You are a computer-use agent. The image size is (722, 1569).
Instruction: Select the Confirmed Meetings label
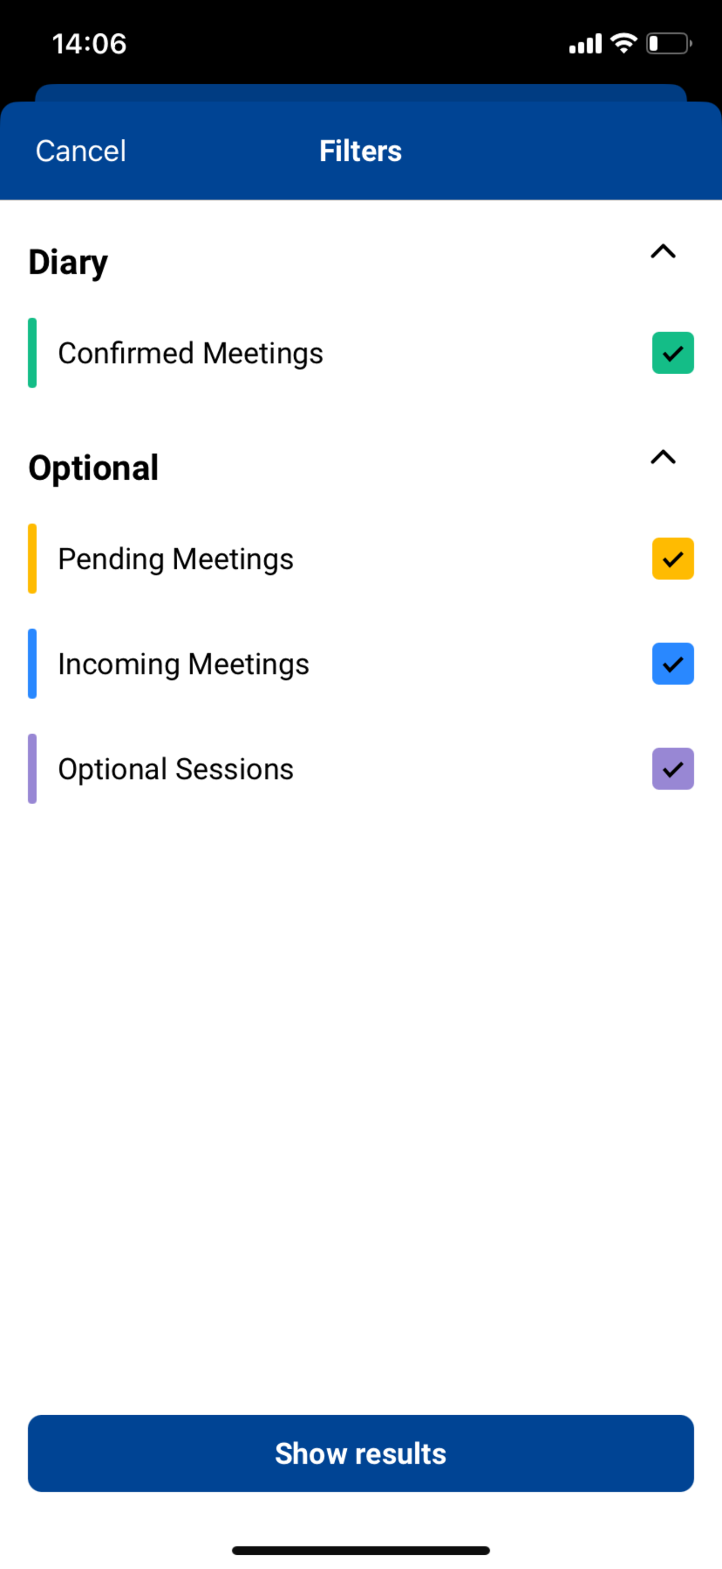pyautogui.click(x=190, y=354)
